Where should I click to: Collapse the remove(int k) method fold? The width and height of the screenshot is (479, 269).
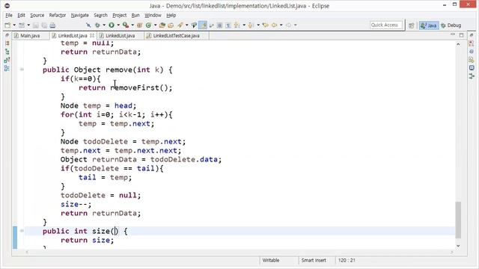pos(22,69)
